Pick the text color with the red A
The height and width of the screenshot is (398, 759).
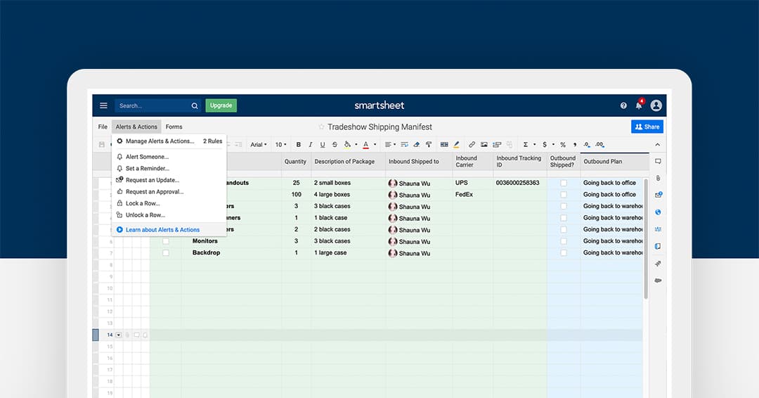366,145
